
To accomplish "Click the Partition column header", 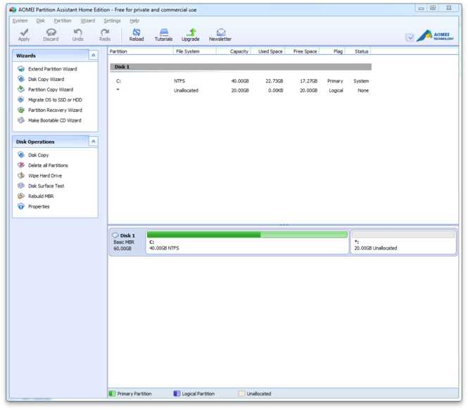I will point(141,51).
